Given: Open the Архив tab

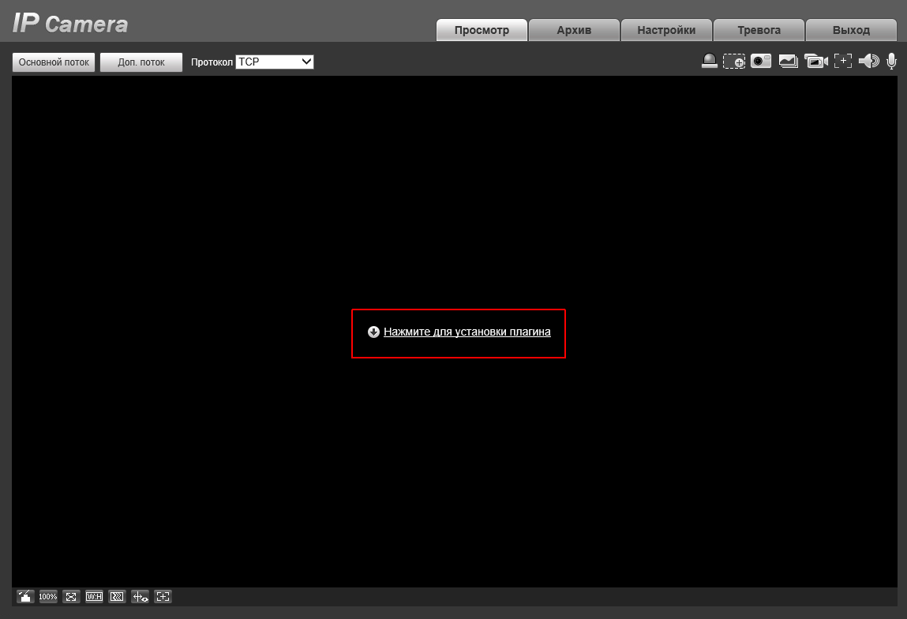Looking at the screenshot, I should [x=574, y=30].
